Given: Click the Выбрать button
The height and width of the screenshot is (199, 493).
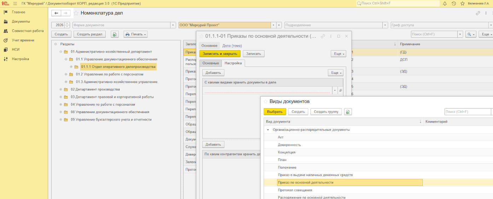Looking at the screenshot, I should coord(274,112).
